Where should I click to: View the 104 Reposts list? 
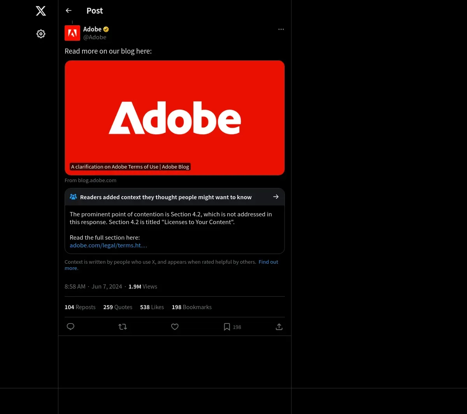point(80,307)
